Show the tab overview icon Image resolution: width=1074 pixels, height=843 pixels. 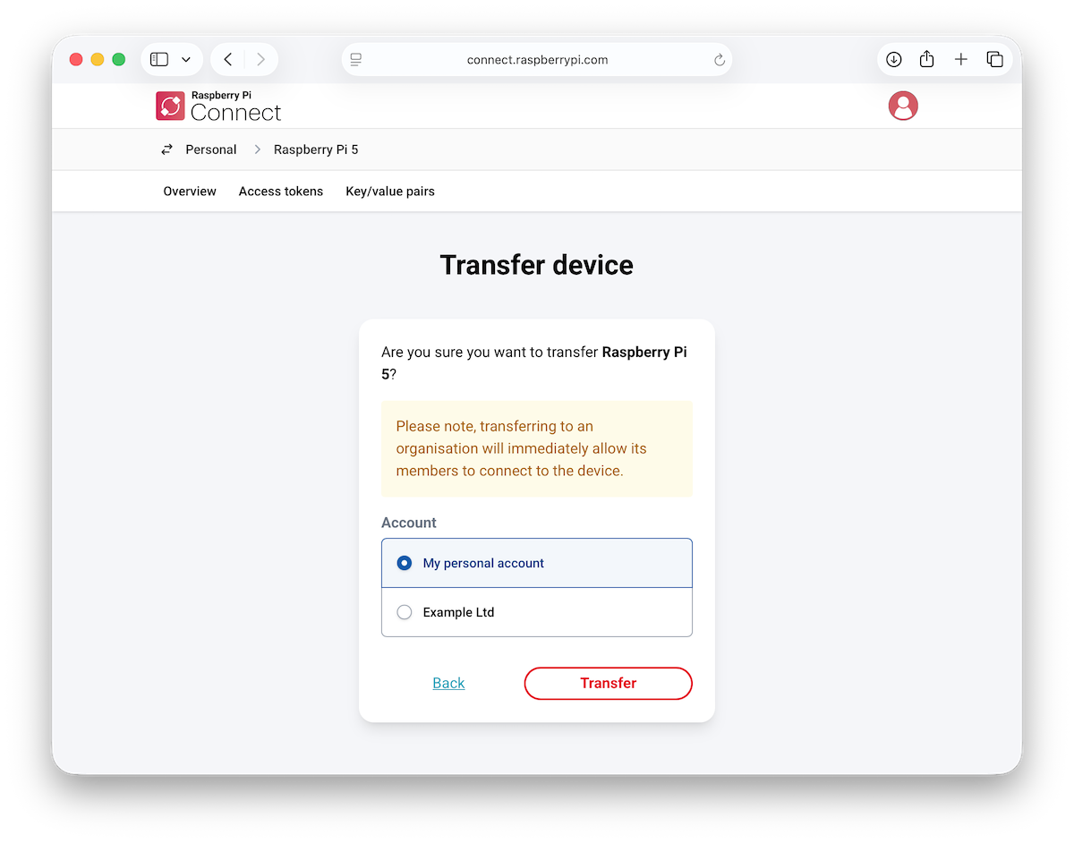click(x=994, y=60)
